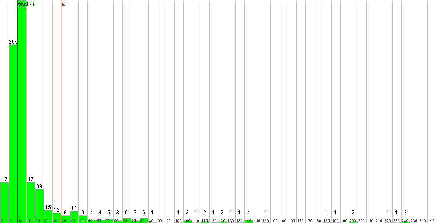Click the first bar with value 47
The width and height of the screenshot is (436, 223).
pos(4,203)
